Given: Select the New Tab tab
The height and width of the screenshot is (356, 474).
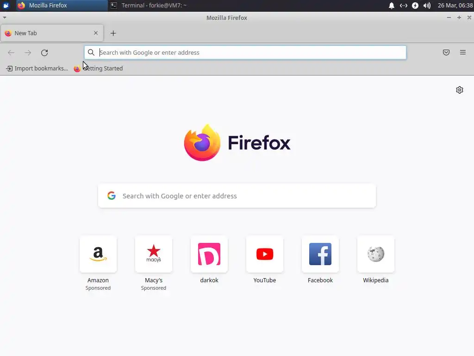Looking at the screenshot, I should point(52,33).
